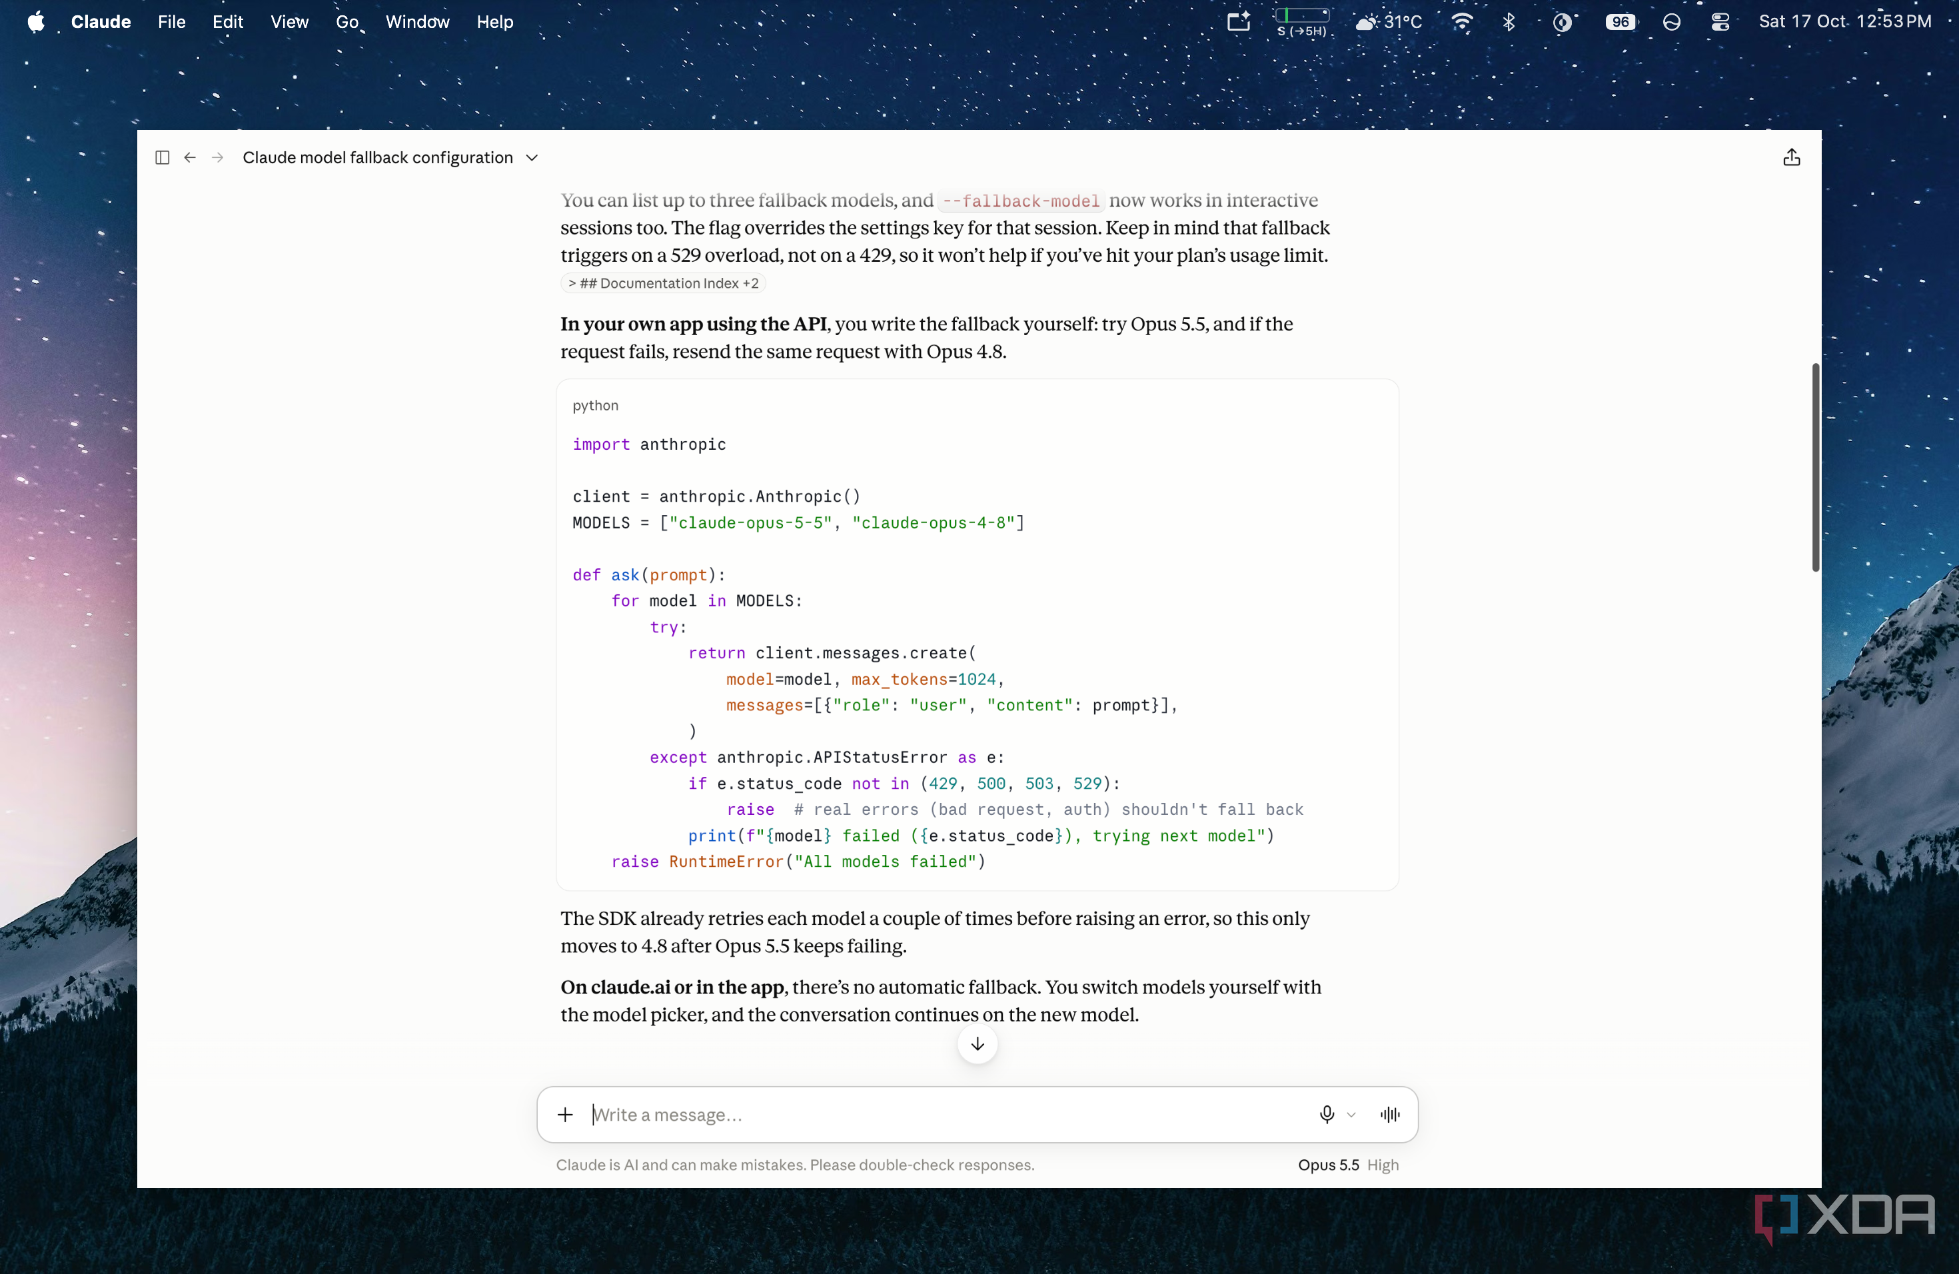Open the Window menu
The image size is (1959, 1274).
pos(417,22)
